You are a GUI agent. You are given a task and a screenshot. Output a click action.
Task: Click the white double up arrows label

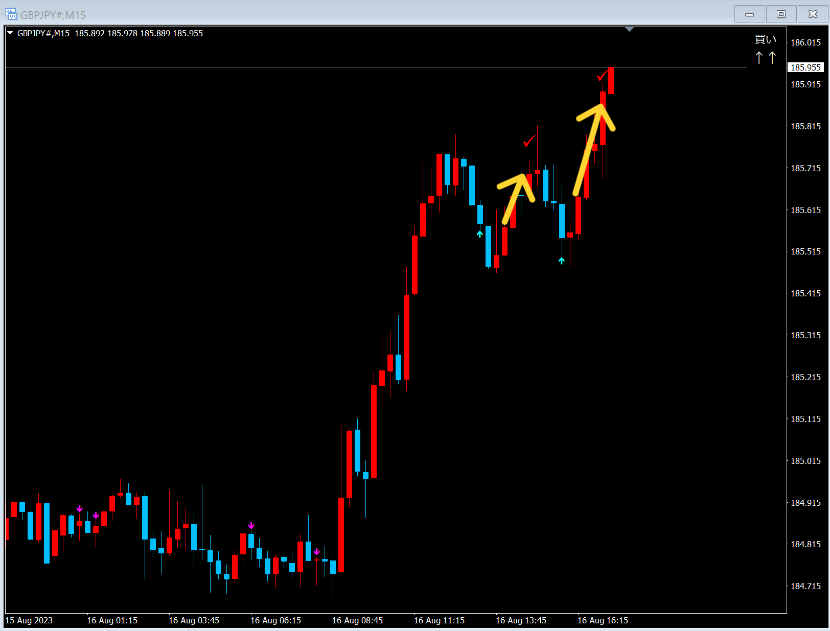[x=766, y=58]
